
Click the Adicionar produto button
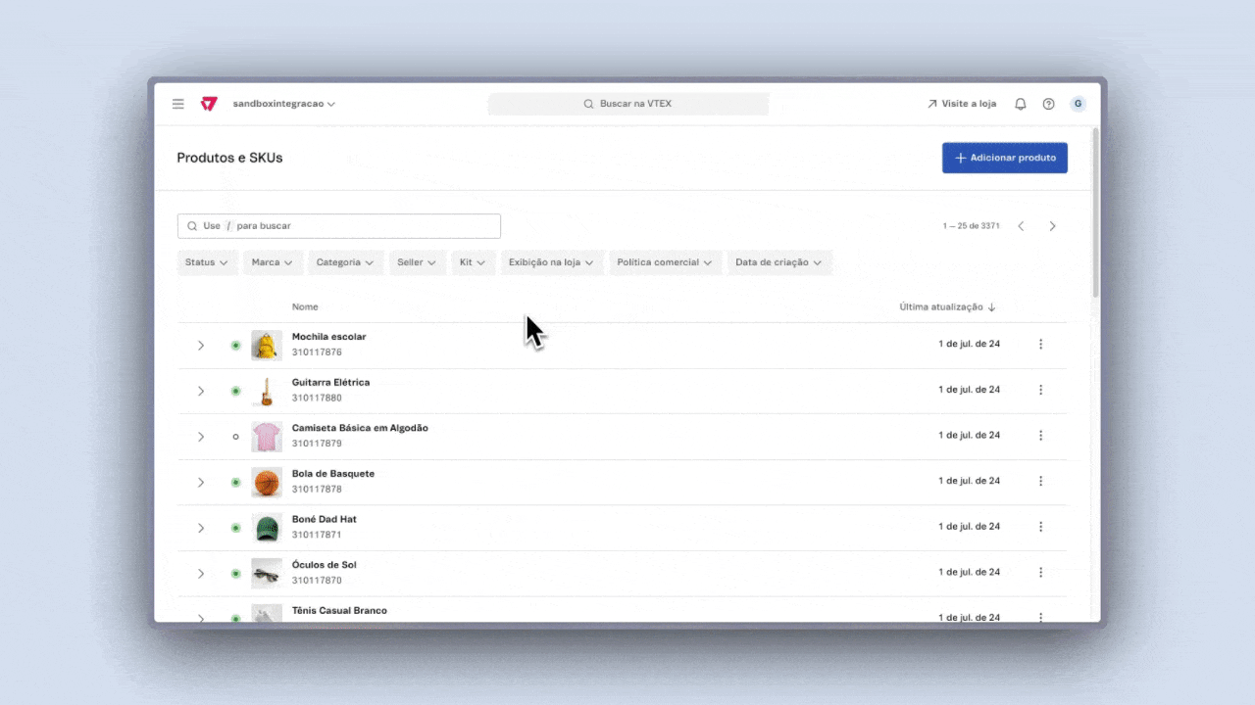(x=1004, y=158)
